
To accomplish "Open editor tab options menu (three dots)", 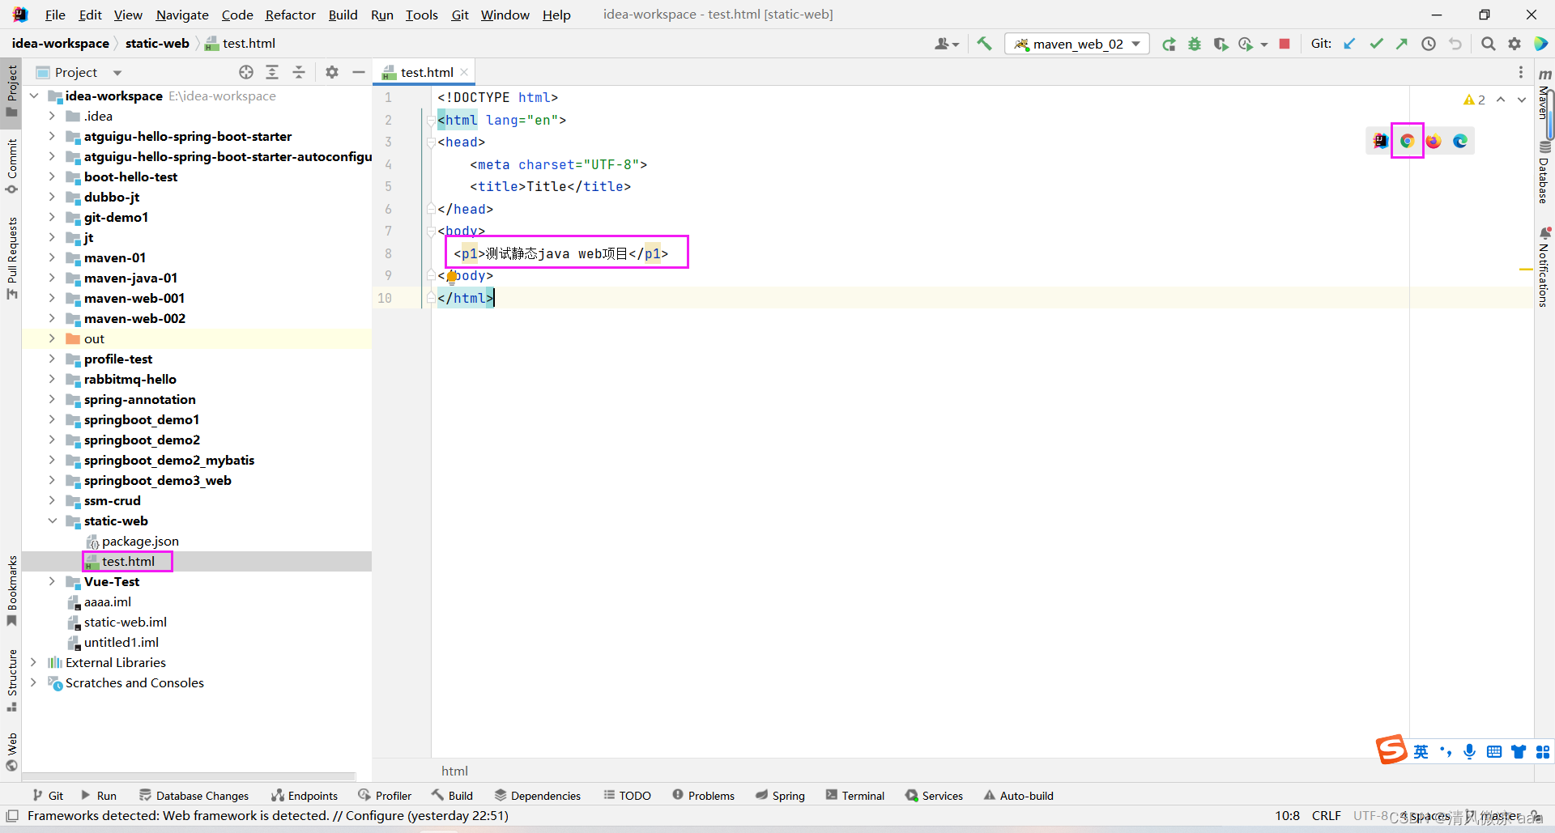I will coord(1521,72).
